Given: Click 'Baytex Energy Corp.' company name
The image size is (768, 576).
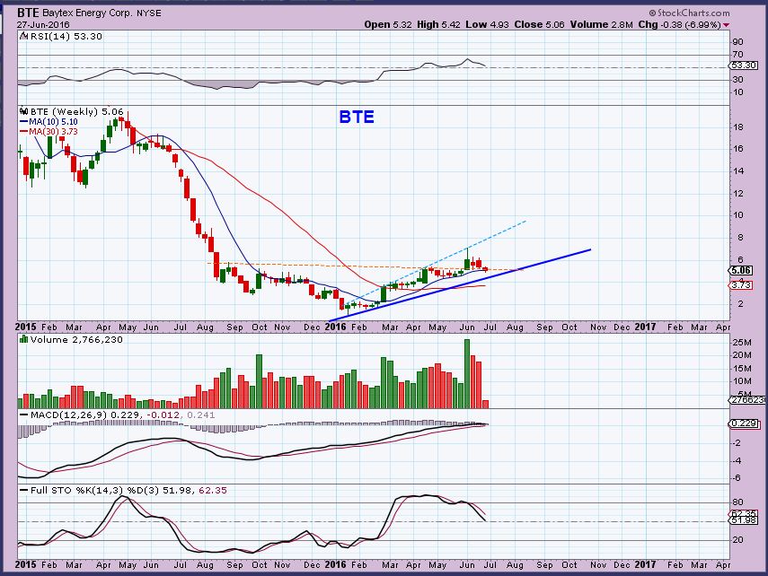Looking at the screenshot, I should (87, 13).
